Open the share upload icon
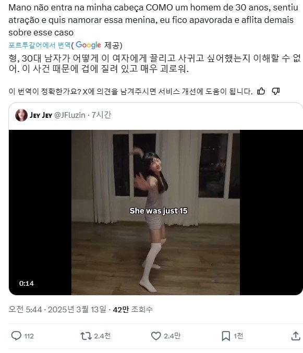 296,336
